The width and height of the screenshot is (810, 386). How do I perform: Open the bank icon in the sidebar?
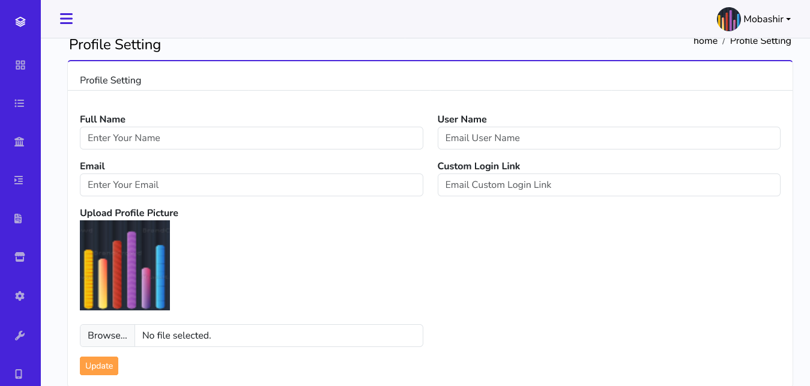point(20,142)
